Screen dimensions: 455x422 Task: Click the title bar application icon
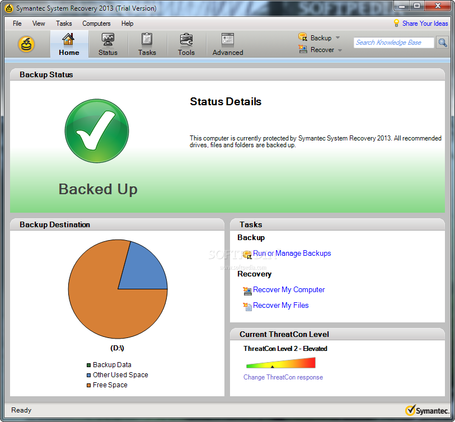point(9,8)
